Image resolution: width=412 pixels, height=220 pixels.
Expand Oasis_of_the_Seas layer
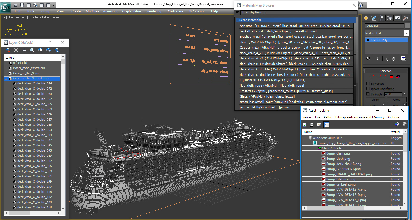[6, 73]
